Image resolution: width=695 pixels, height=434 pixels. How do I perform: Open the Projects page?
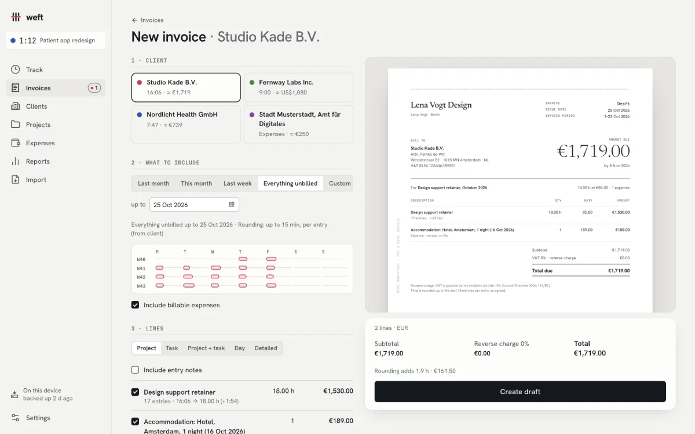pos(56,124)
